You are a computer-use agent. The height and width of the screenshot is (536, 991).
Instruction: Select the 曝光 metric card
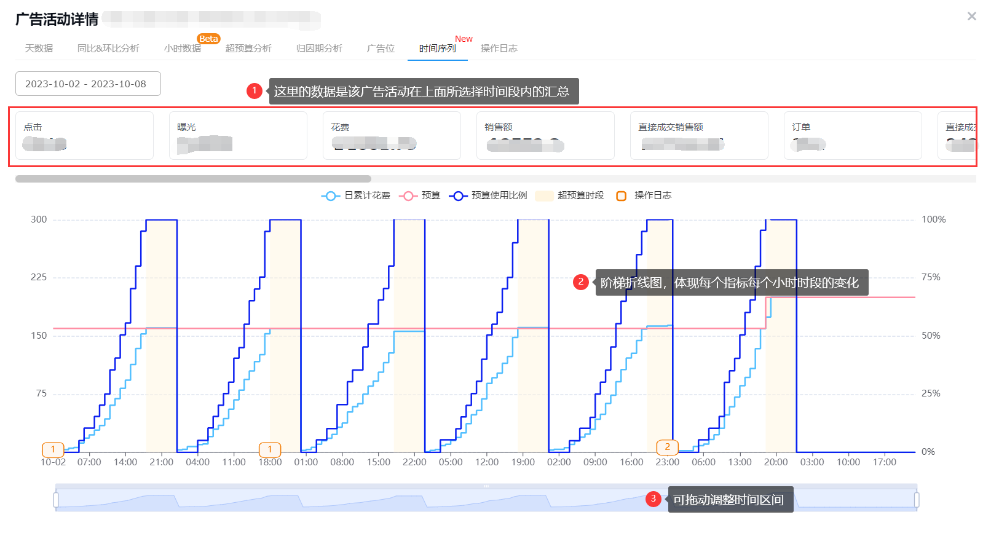238,135
